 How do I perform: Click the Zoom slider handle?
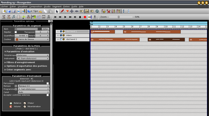pos(119,17)
